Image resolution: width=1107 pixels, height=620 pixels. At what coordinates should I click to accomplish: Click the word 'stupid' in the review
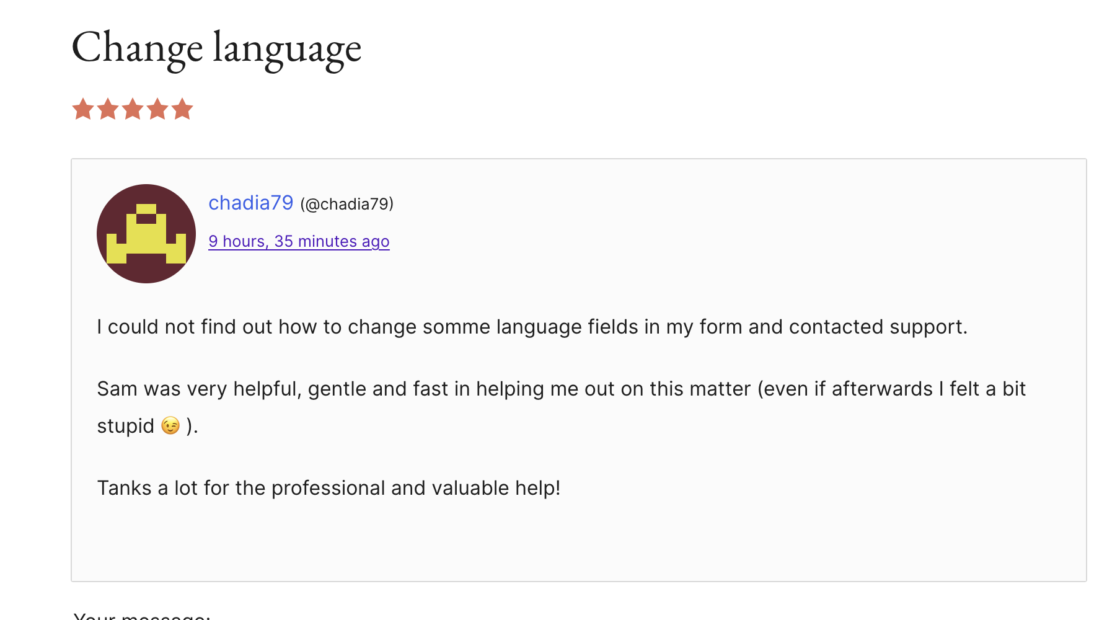click(125, 427)
